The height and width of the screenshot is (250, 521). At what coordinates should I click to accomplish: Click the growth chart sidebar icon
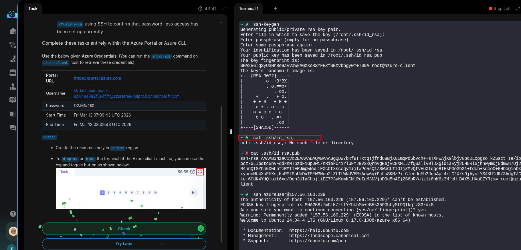[x=13, y=59]
